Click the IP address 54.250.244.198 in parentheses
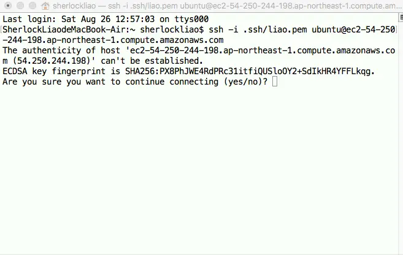The height and width of the screenshot is (255, 403). click(x=52, y=61)
